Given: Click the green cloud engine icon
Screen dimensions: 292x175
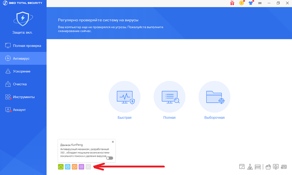Looking at the screenshot, I should click(x=61, y=167).
